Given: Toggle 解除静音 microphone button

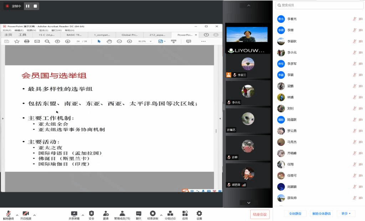Looking at the screenshot, I should [x=9, y=215].
